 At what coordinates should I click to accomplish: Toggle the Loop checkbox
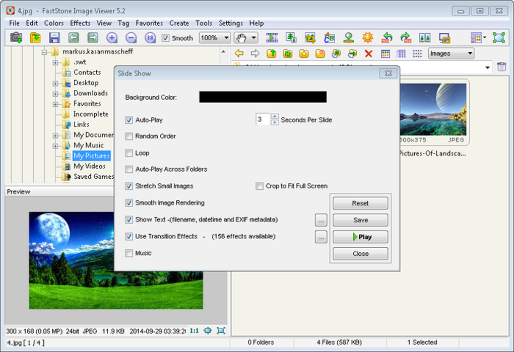130,153
